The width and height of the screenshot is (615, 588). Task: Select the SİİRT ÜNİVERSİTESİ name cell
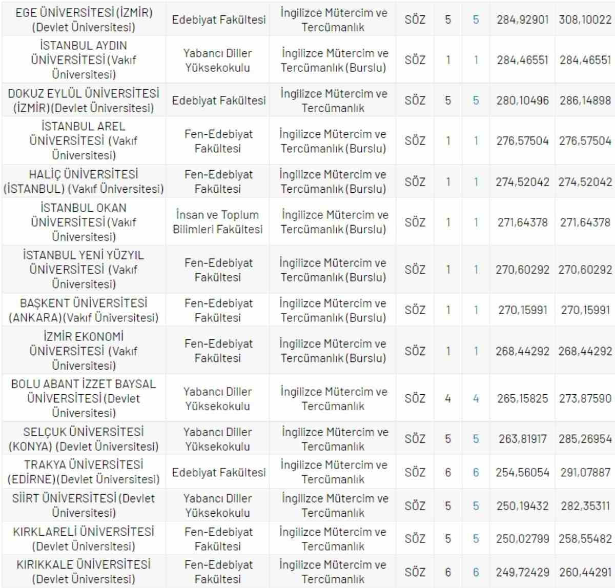pyautogui.click(x=84, y=505)
